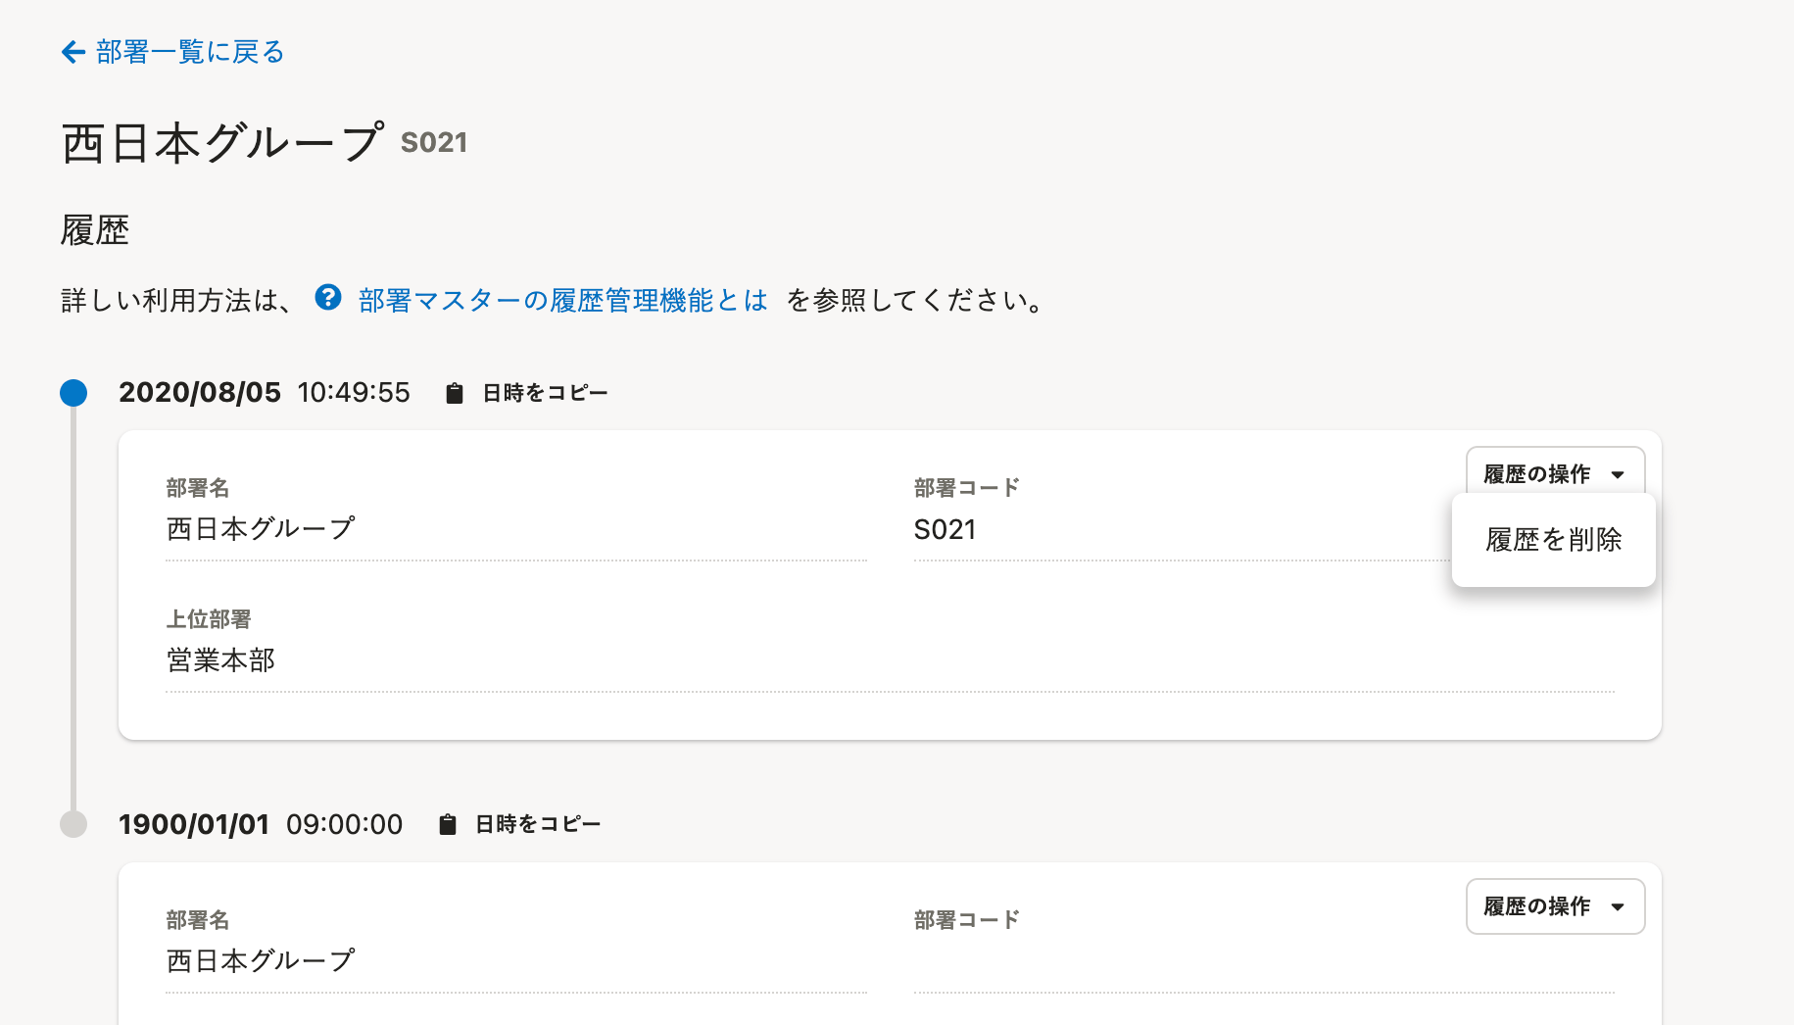Click the 上位部署 value 営業本部
1794x1025 pixels.
coord(220,660)
